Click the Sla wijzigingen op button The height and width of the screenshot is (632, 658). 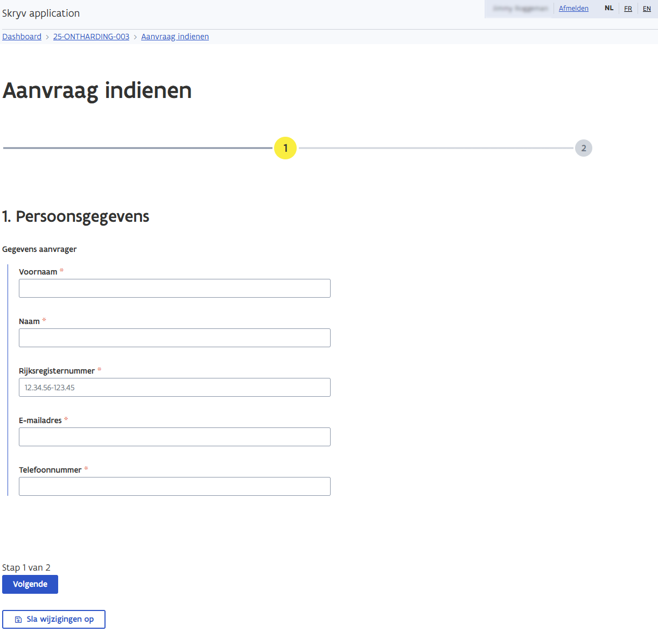tap(54, 619)
